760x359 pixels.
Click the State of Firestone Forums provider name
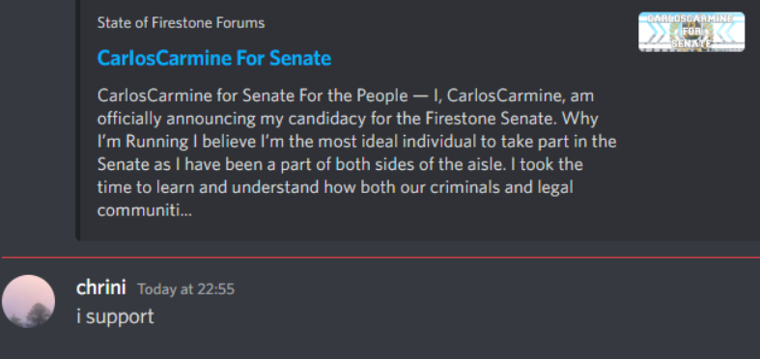pyautogui.click(x=181, y=23)
